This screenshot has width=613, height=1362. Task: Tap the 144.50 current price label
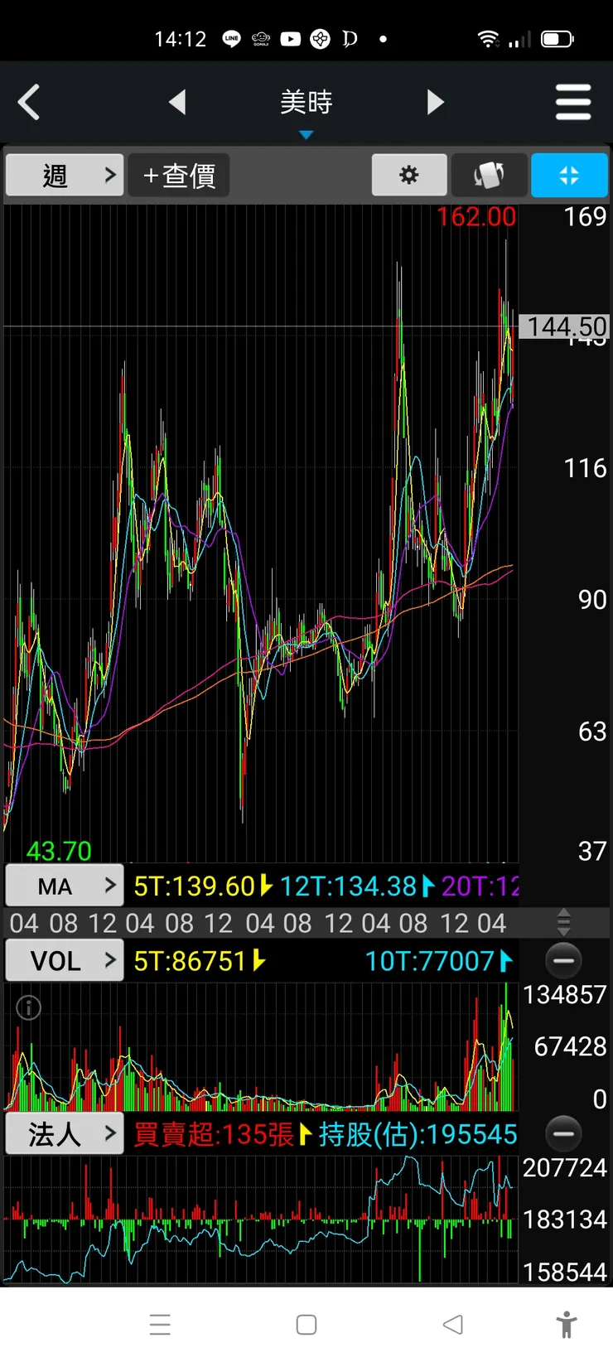[565, 326]
